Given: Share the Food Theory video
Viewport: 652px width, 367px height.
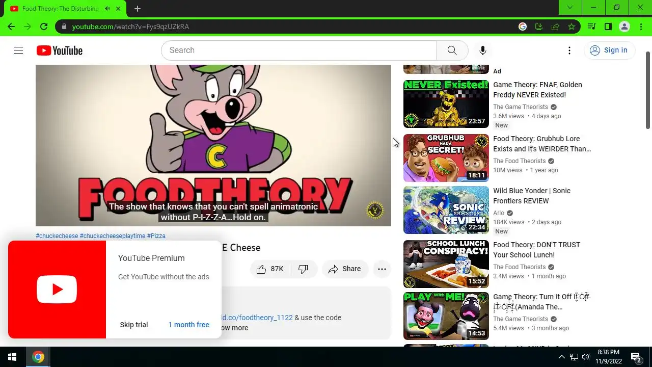Looking at the screenshot, I should click(345, 269).
